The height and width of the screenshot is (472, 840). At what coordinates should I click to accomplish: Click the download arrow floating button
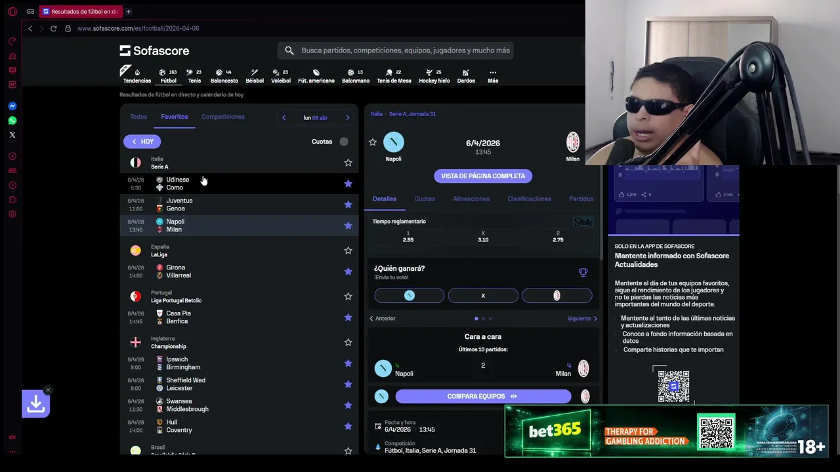(36, 404)
